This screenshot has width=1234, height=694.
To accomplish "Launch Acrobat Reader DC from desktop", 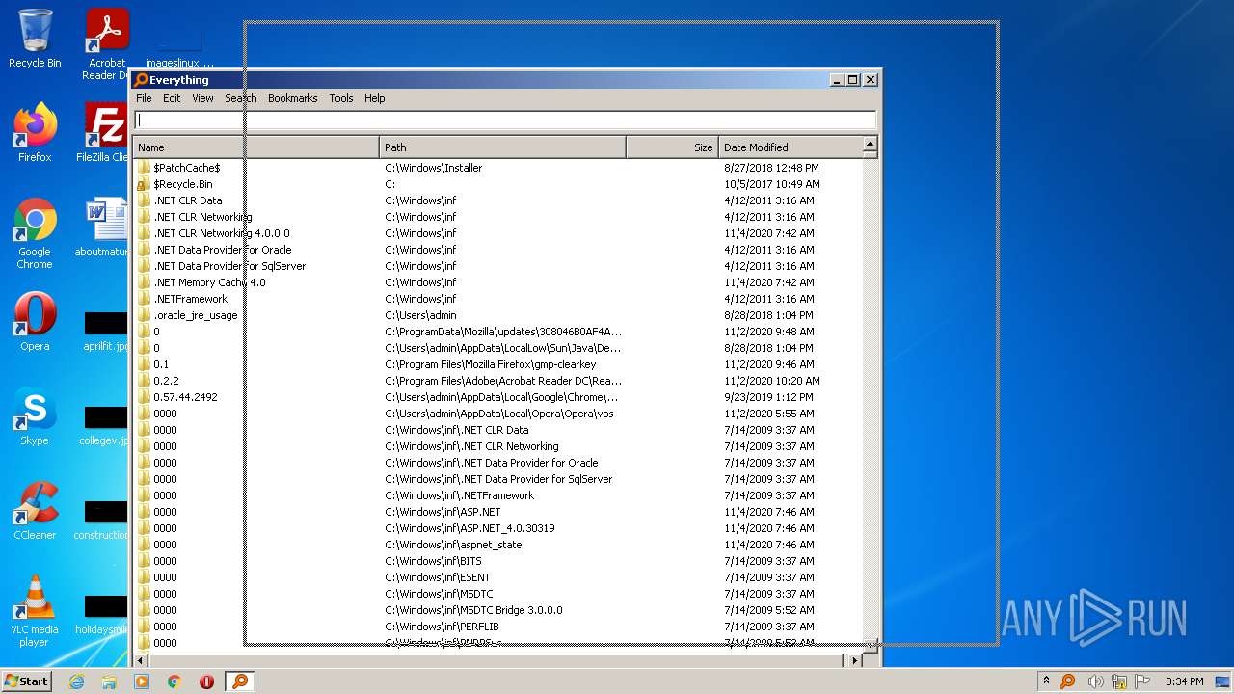I will 106,44.
